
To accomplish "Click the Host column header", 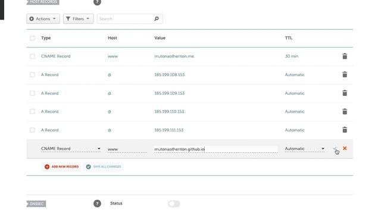I will coord(113,38).
